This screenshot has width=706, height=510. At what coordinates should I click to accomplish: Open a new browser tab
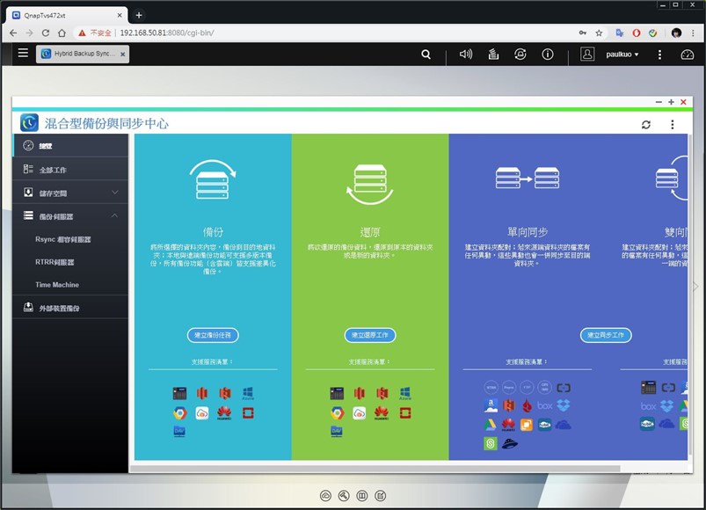pos(139,15)
